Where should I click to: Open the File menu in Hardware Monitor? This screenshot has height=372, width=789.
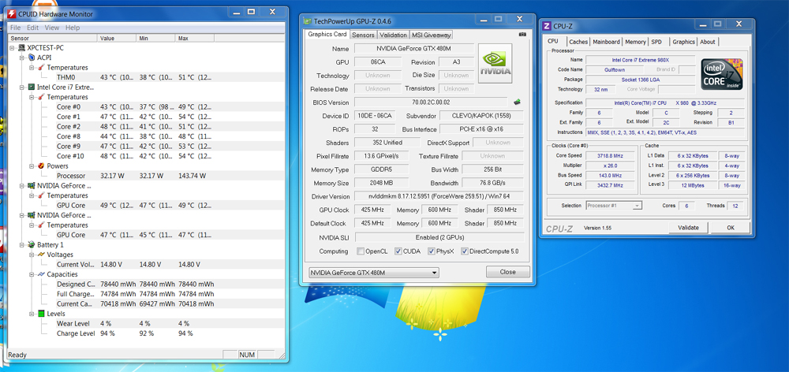pyautogui.click(x=15, y=28)
